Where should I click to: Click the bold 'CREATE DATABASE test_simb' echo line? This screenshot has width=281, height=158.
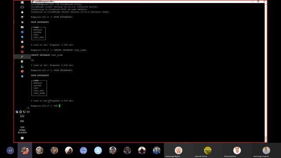pos(47,55)
